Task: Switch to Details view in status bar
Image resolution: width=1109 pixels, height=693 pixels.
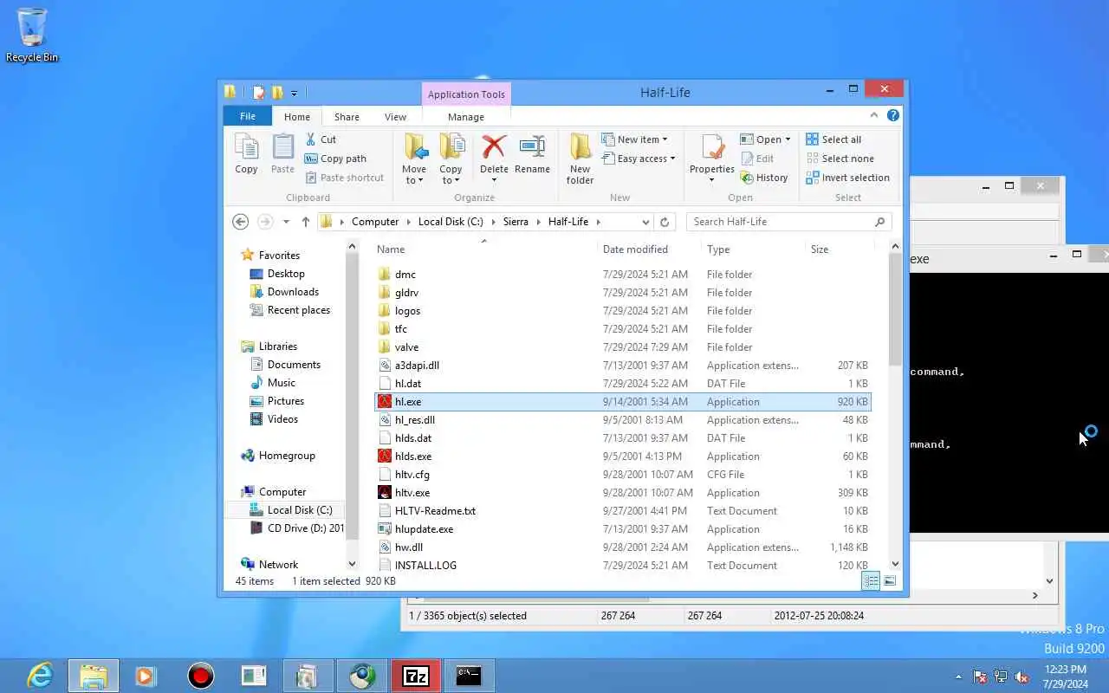Action: (x=871, y=581)
